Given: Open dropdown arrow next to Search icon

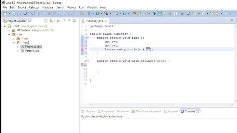Looking at the screenshot, I should (149, 13).
